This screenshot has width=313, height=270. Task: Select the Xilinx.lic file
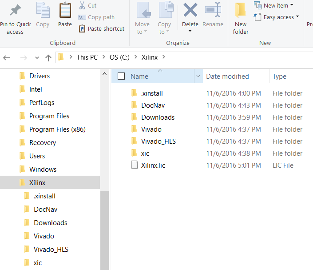[153, 165]
